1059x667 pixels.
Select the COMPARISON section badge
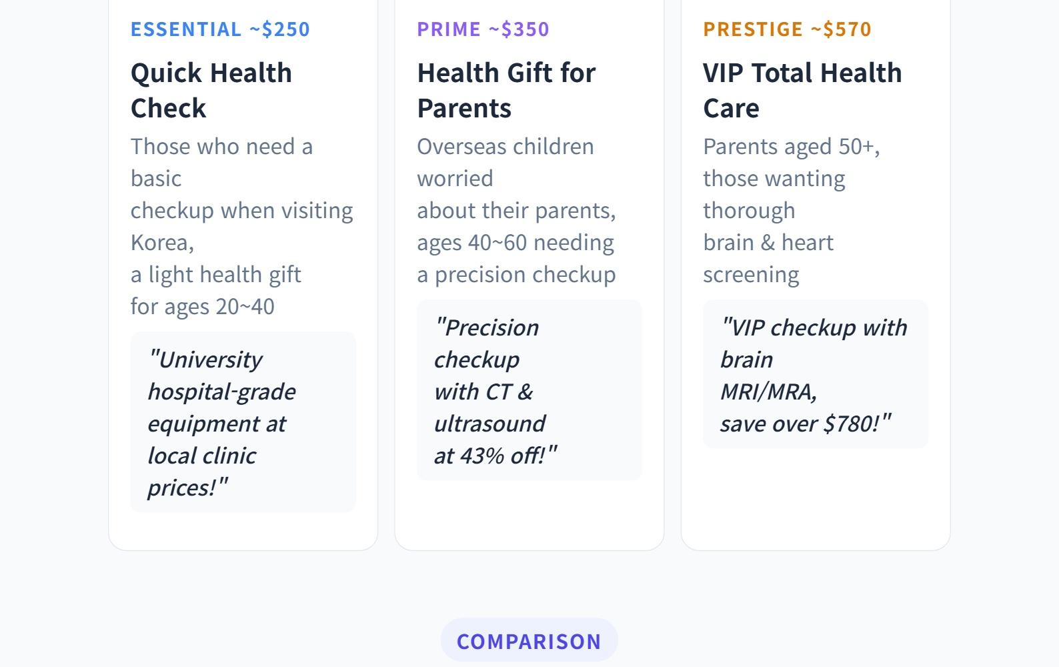click(529, 641)
